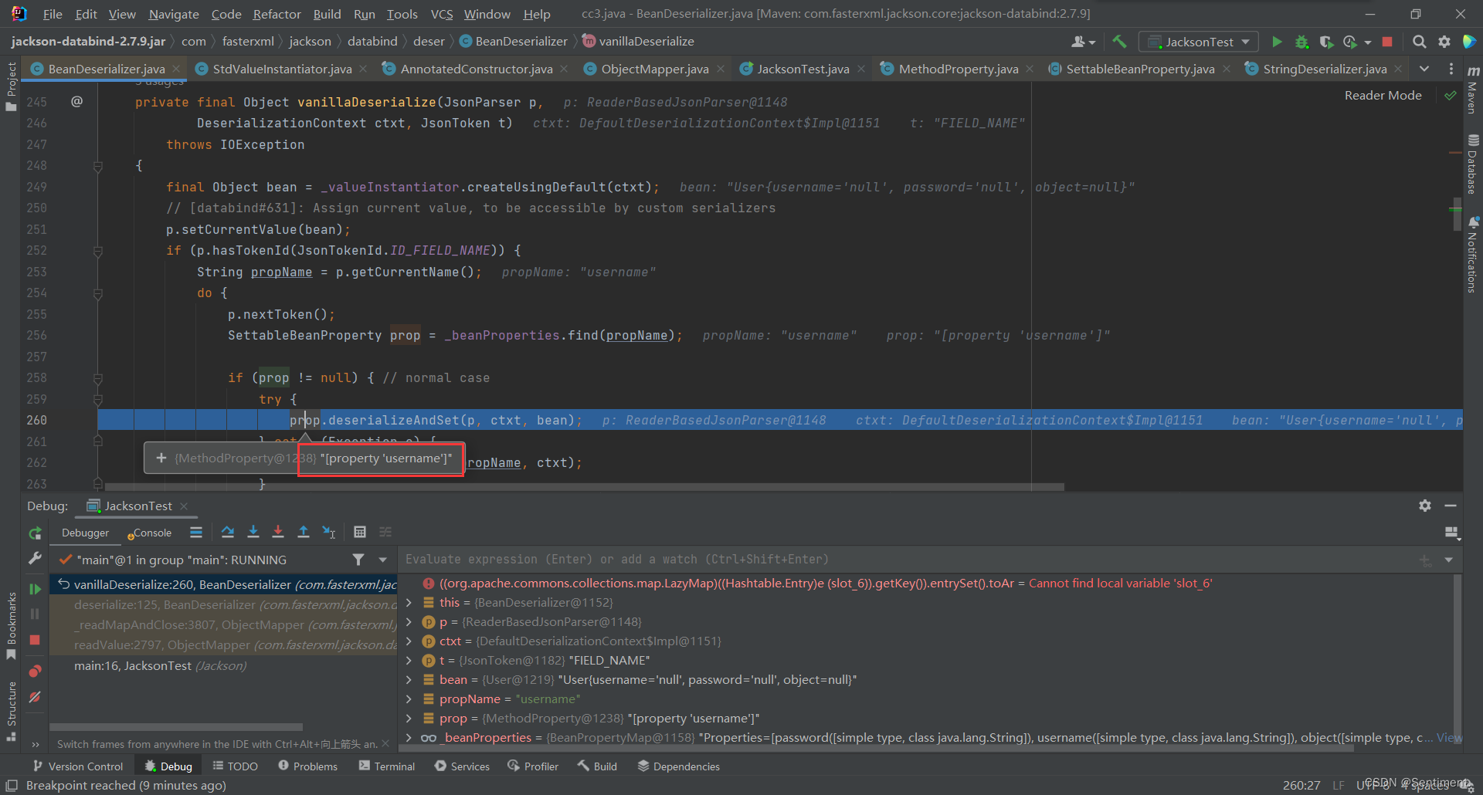Expand the prop MethodProperty variable
1483x795 pixels.
pyautogui.click(x=409, y=719)
